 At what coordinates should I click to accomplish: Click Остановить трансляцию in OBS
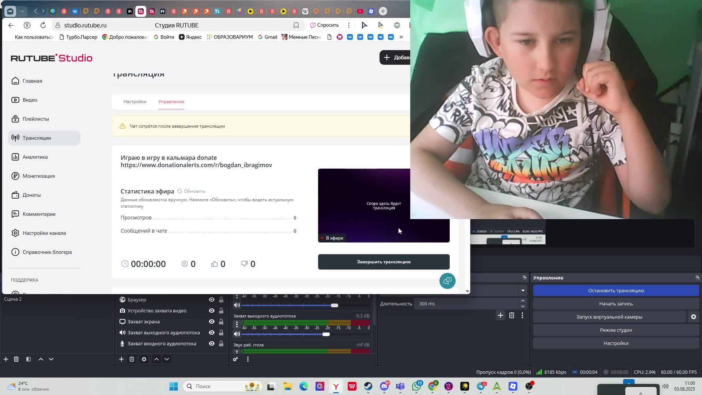click(616, 290)
